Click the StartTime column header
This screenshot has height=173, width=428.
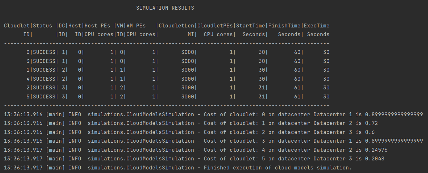pyautogui.click(x=251, y=25)
